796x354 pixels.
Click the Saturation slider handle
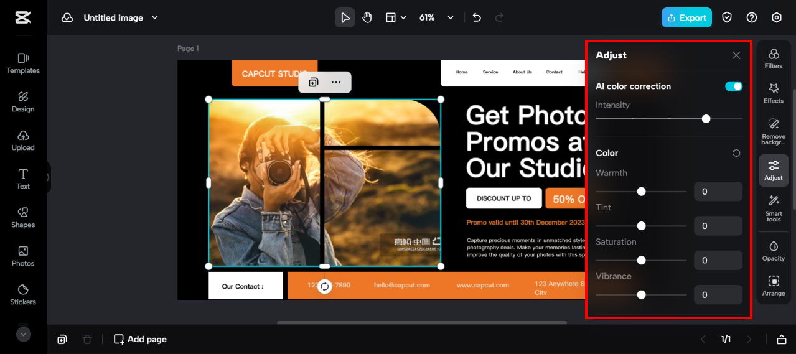[x=641, y=260]
